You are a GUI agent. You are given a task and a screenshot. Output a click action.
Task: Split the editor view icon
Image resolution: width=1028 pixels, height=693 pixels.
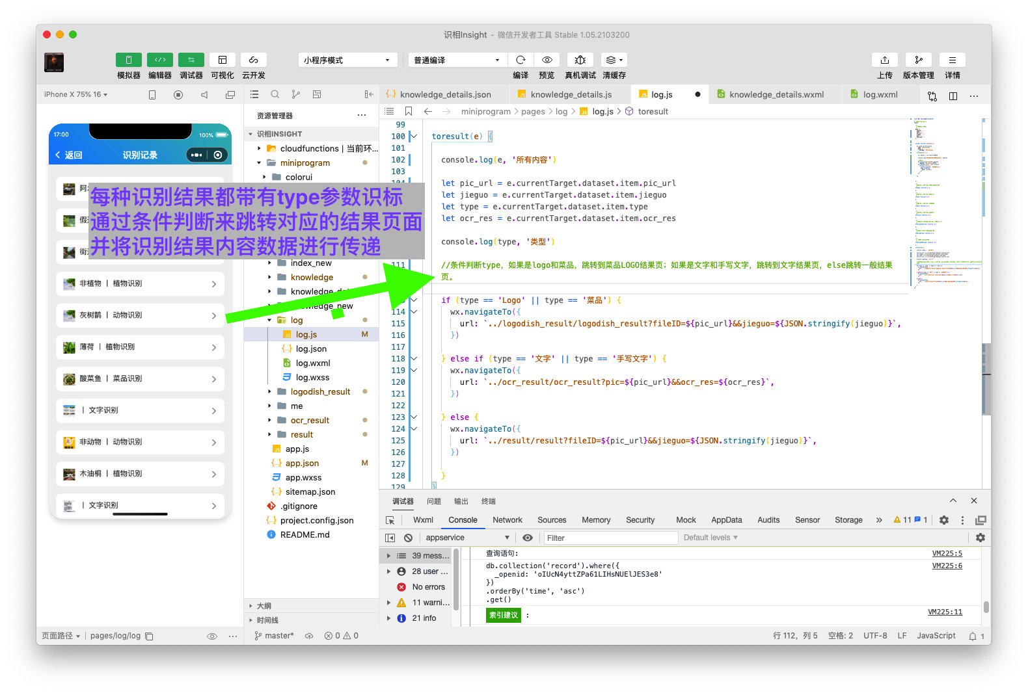point(953,96)
